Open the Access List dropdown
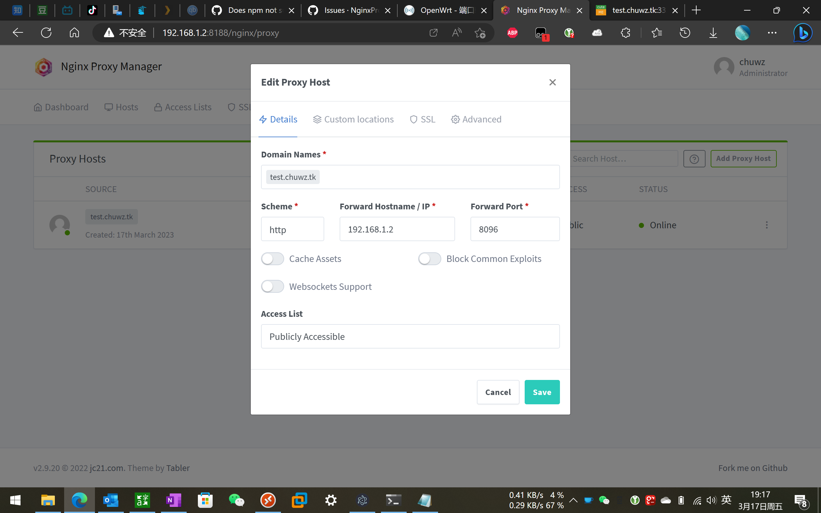This screenshot has height=513, width=821. (x=410, y=336)
